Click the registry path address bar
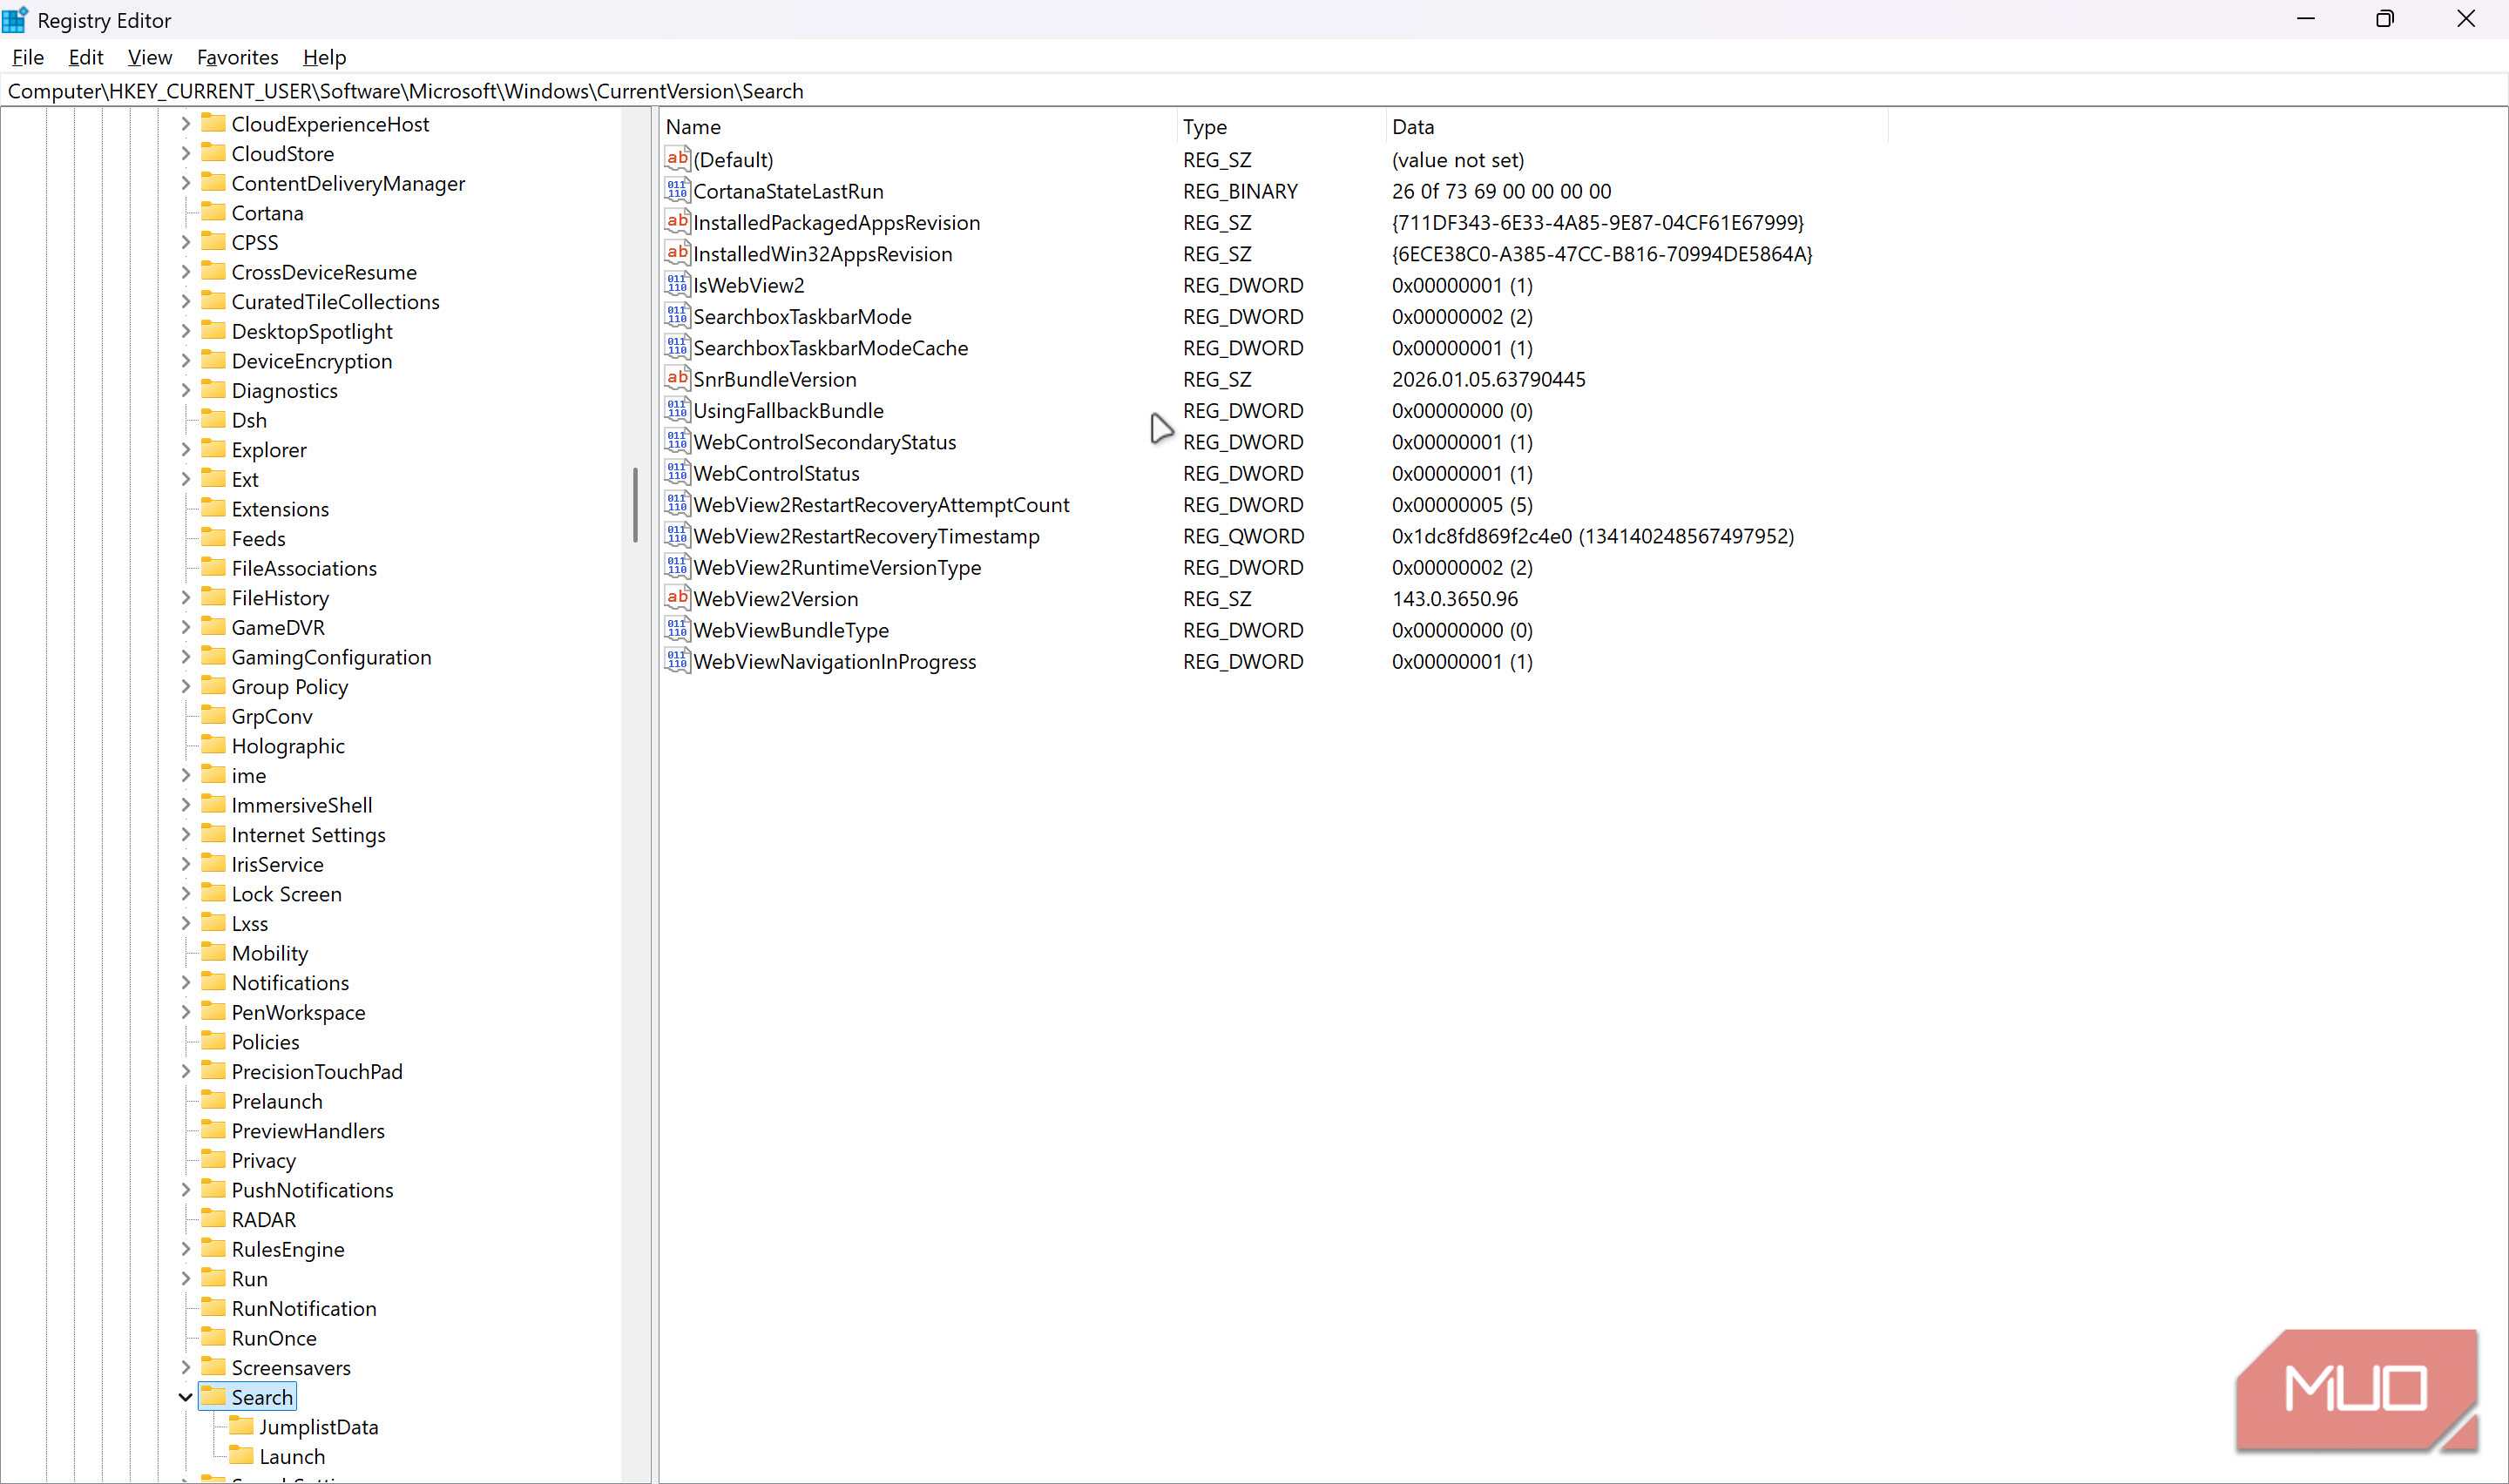Screen dimensions: 2509x1484 (1254, 91)
